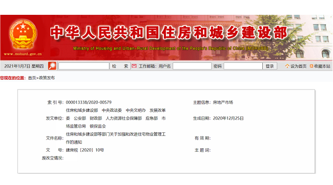Click the red magnifier search icon

pos(52,66)
